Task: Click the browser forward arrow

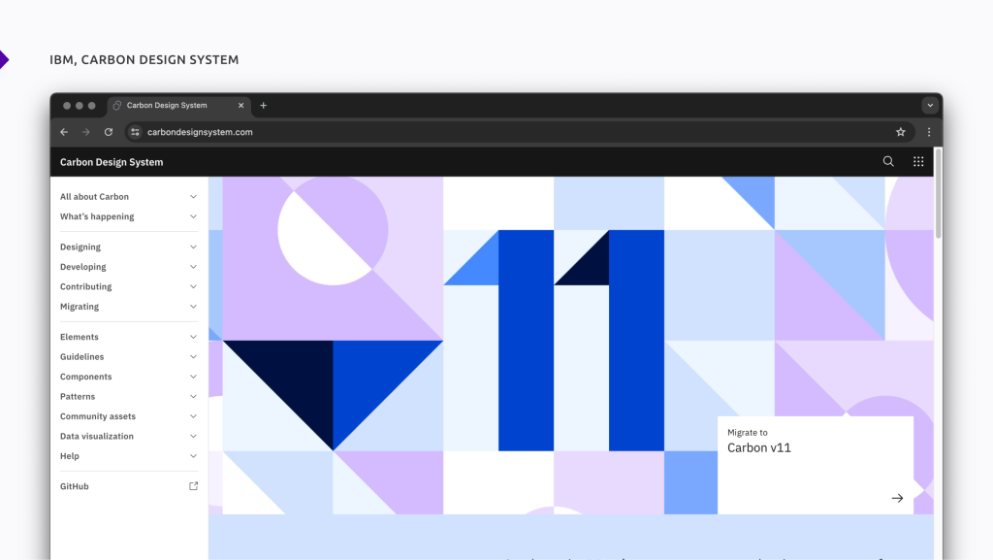Action: pyautogui.click(x=86, y=132)
